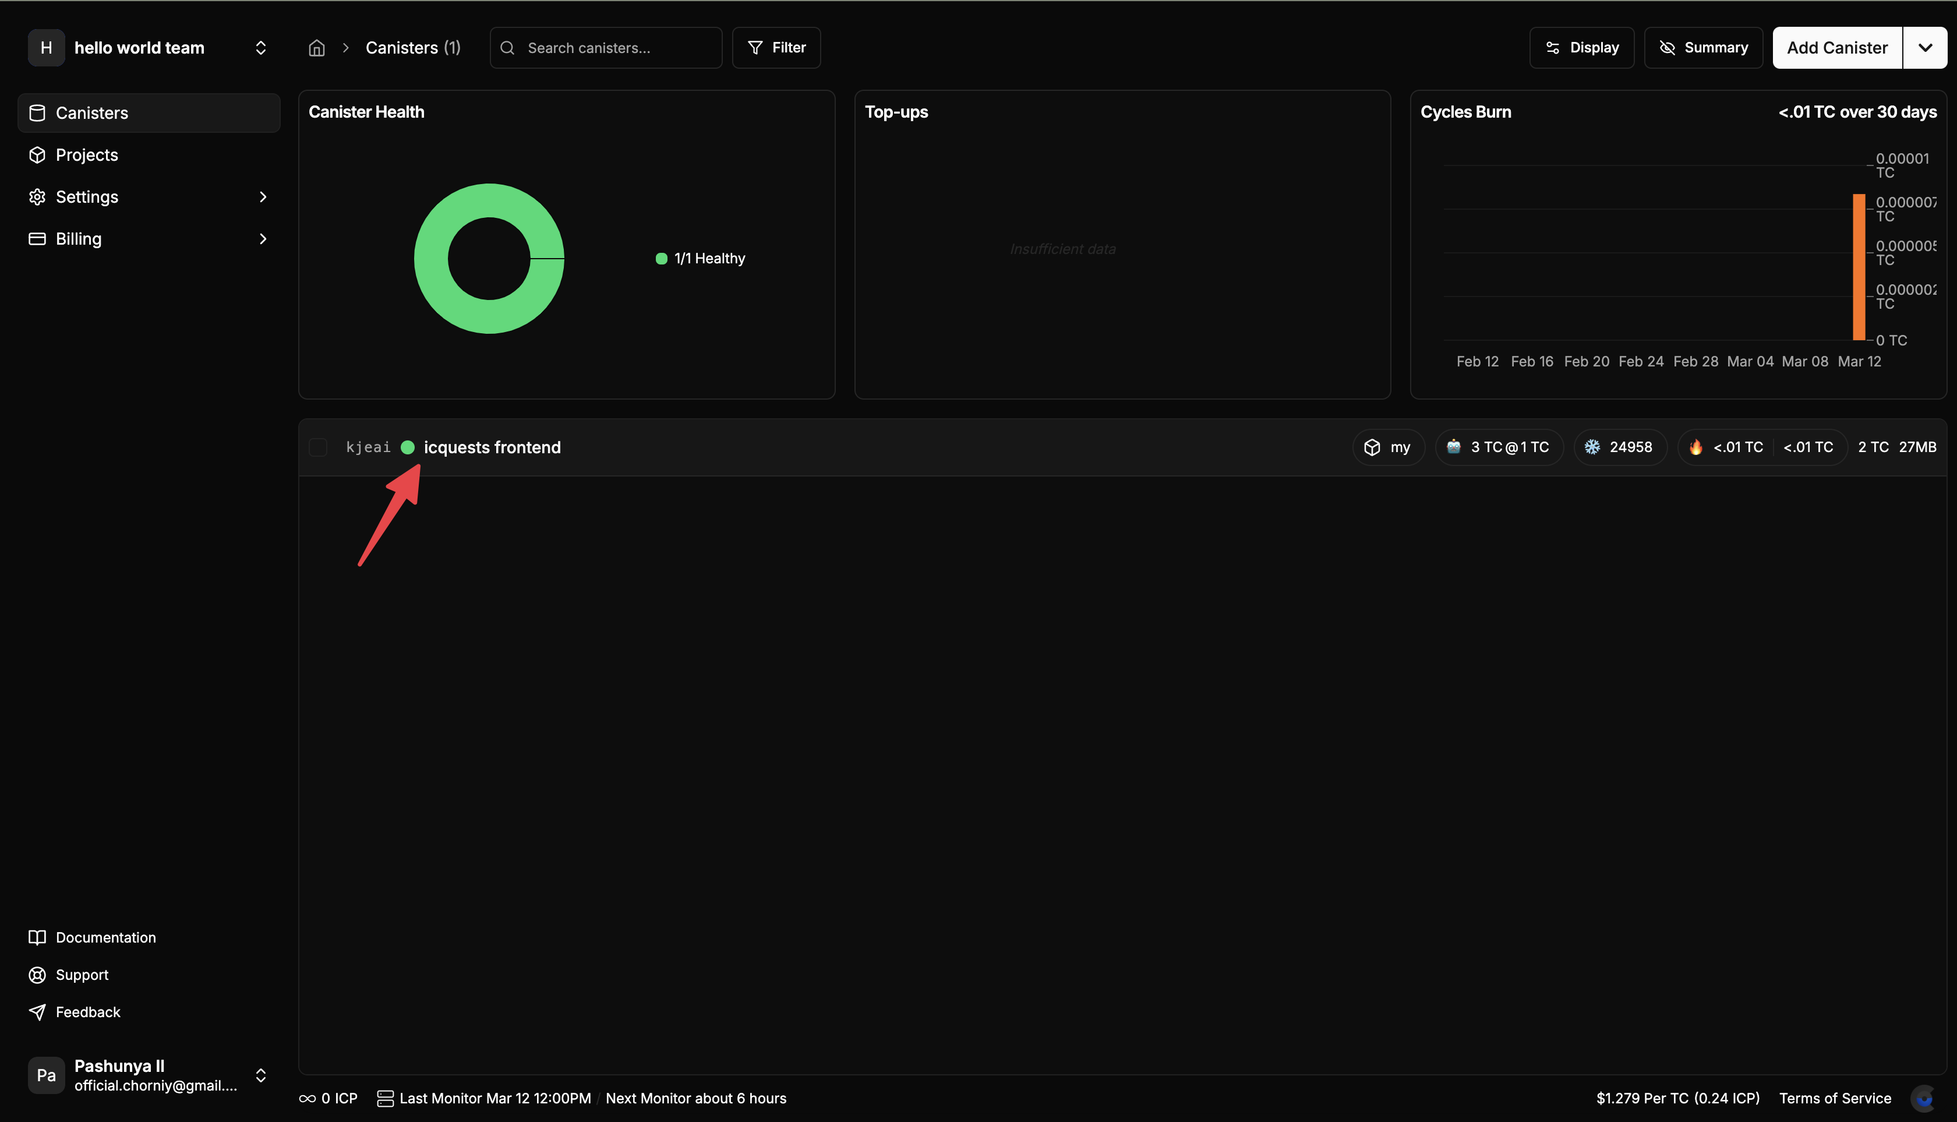Open the Add Canister dropdown arrow
The width and height of the screenshot is (1957, 1122).
coord(1926,47)
